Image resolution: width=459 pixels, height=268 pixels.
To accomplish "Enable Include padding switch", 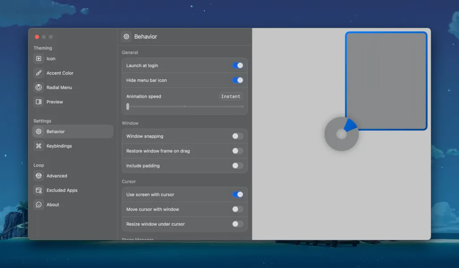I will click(x=238, y=166).
